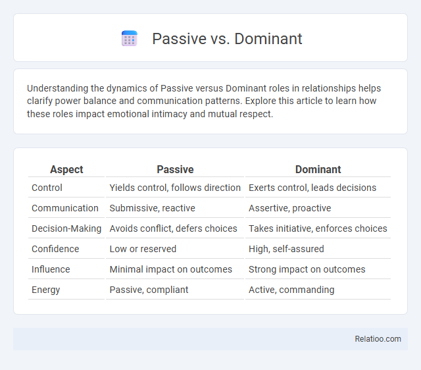Click the 'High, self-assured' cell
Image resolution: width=421 pixels, height=370 pixels.
(x=286, y=249)
